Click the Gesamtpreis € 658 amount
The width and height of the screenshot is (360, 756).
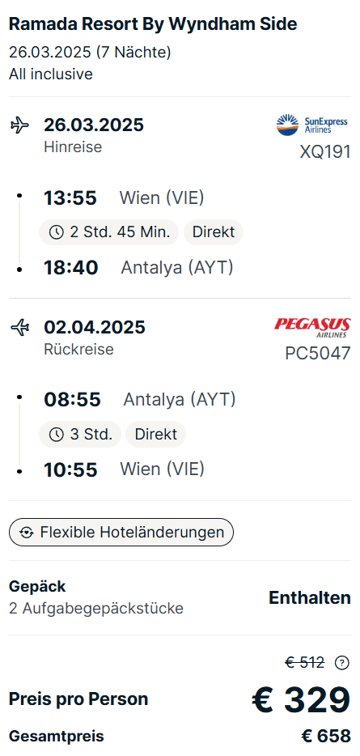click(x=326, y=737)
